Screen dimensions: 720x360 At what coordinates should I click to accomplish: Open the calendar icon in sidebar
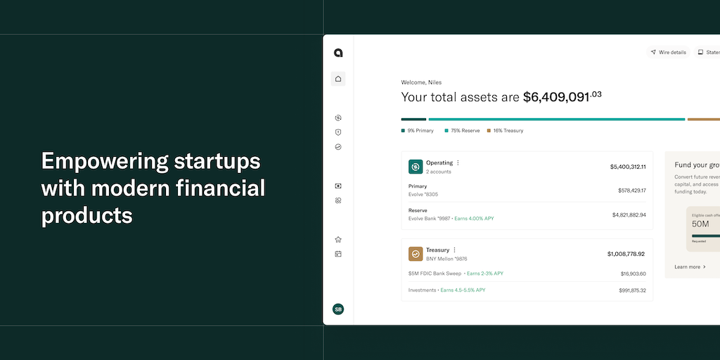(338, 254)
